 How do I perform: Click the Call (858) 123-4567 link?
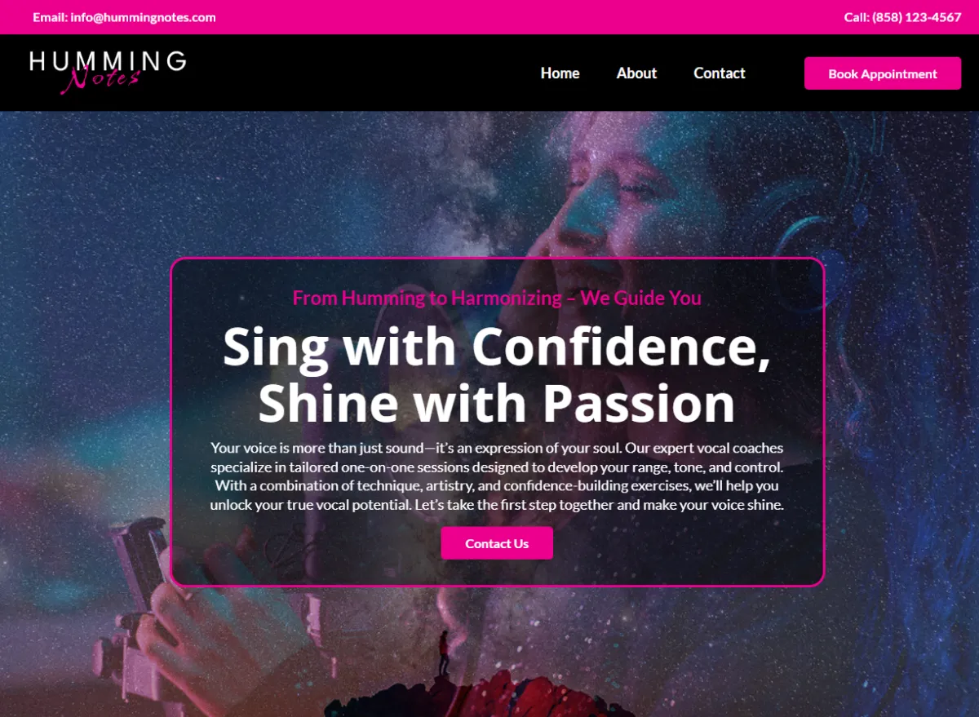point(902,17)
